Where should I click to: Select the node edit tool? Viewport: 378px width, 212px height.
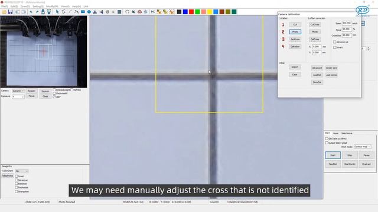point(63,12)
